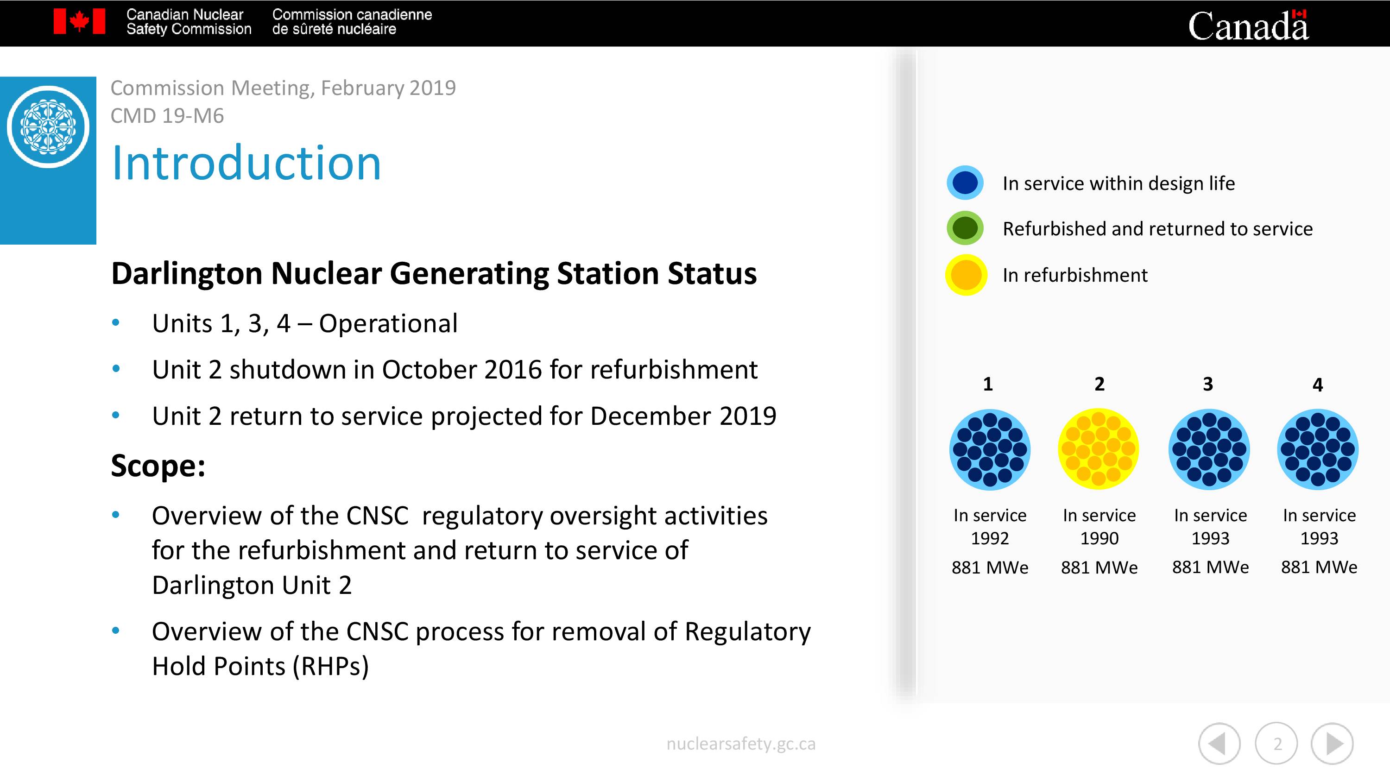Click 'Hold Points (RHPs)' text

(x=260, y=666)
